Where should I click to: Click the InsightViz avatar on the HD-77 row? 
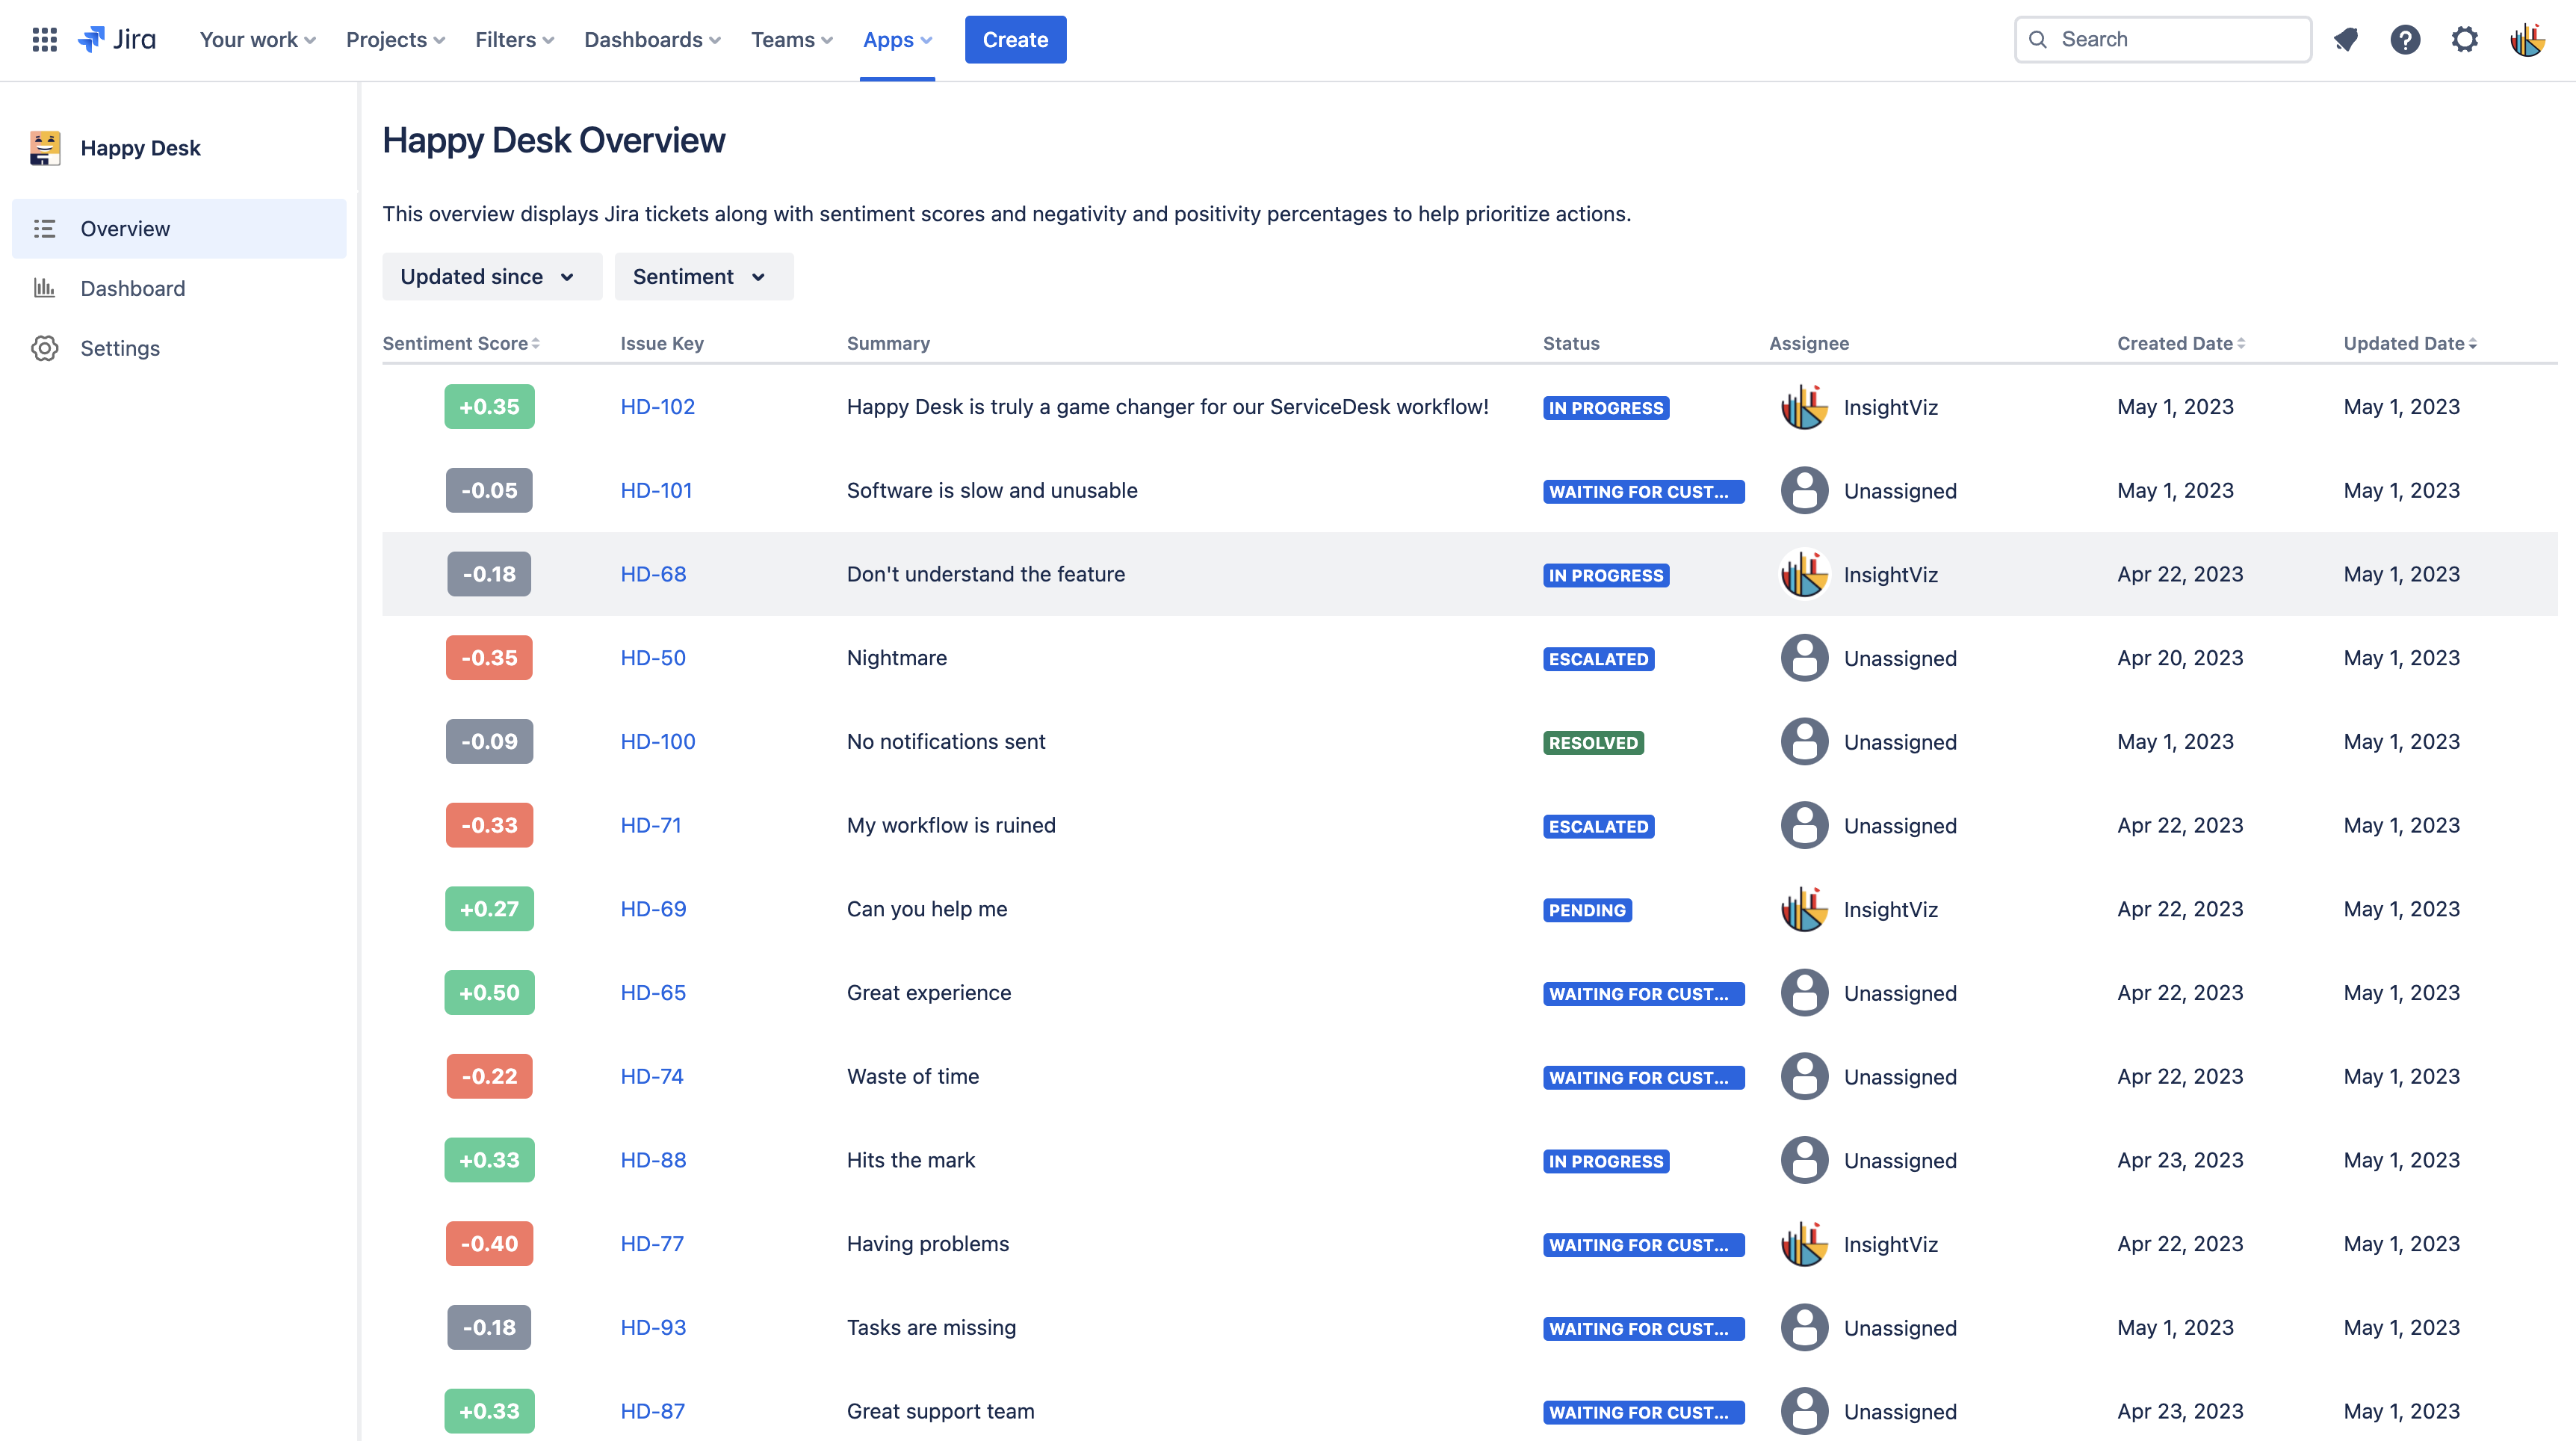point(1804,1244)
